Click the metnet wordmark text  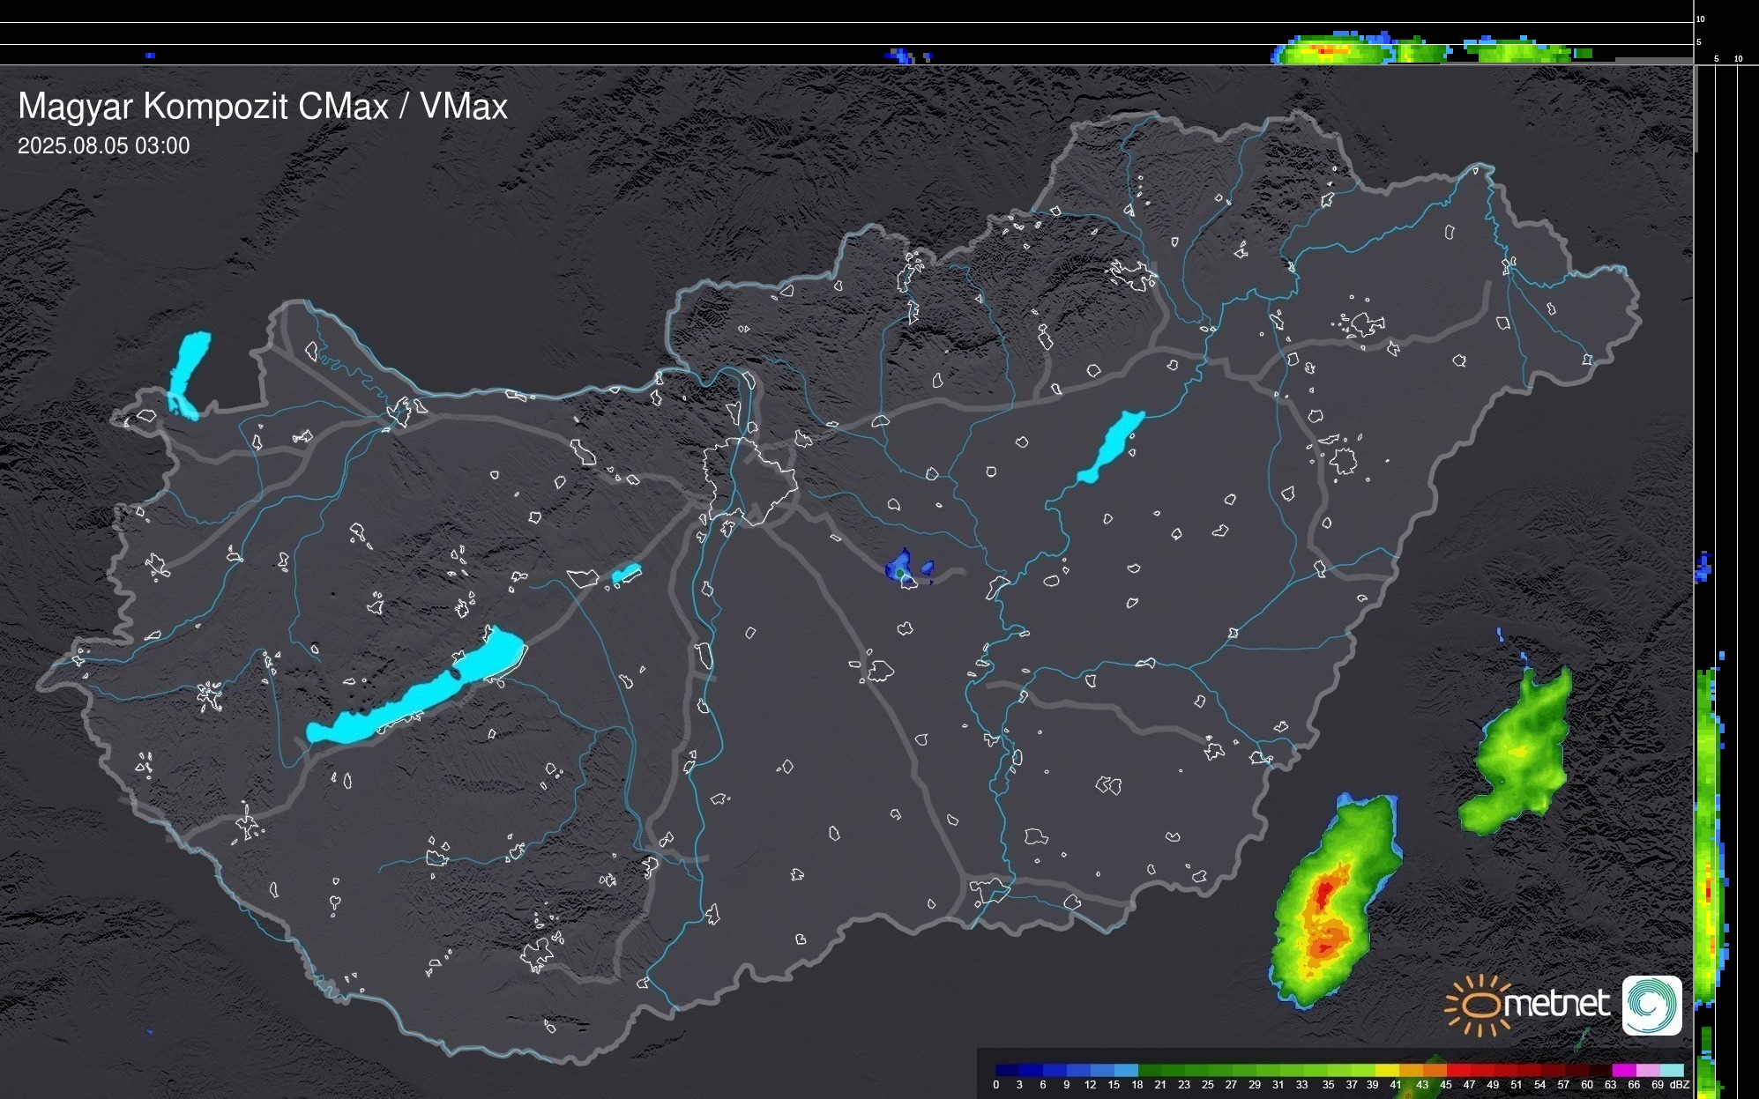point(1559,1004)
